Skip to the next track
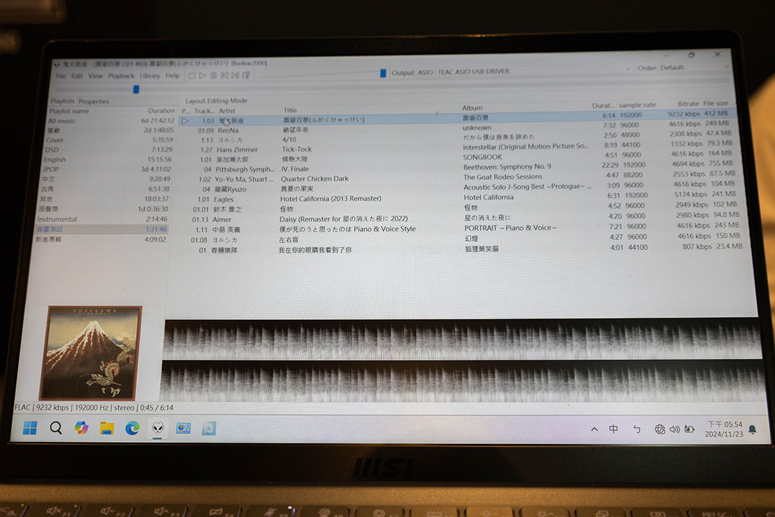The height and width of the screenshot is (517, 775). 236,76
